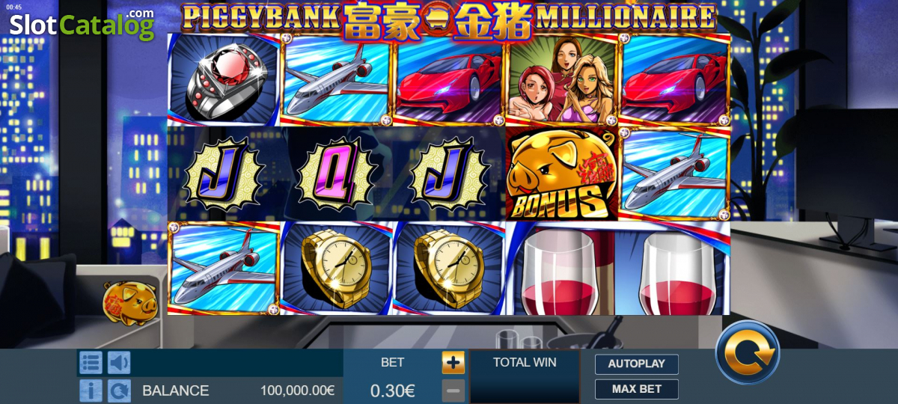Open the game info icon

pyautogui.click(x=91, y=391)
